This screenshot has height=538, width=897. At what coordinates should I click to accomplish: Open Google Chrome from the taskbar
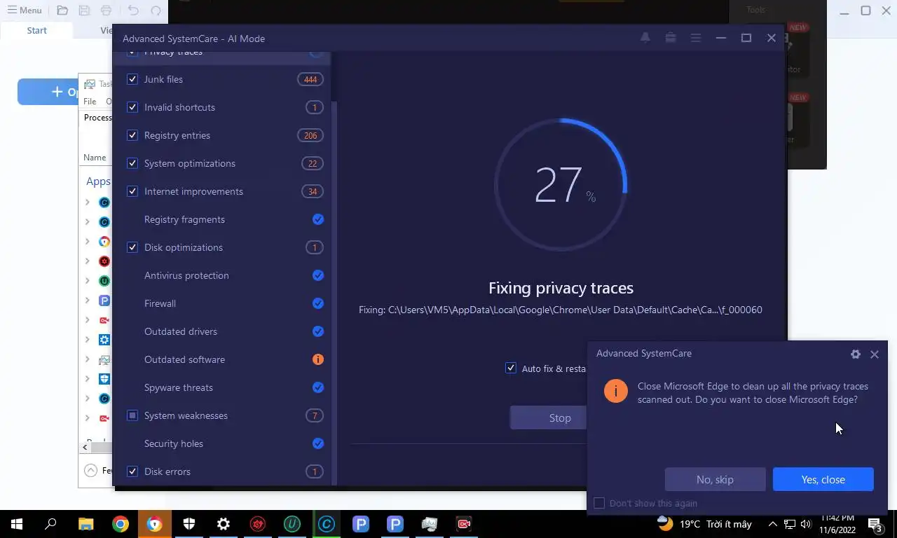121,523
